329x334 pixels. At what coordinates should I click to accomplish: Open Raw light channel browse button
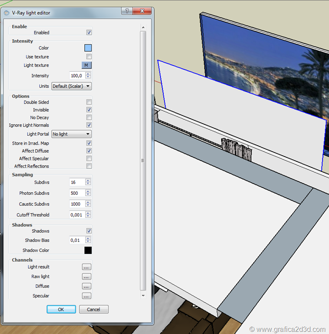86,277
